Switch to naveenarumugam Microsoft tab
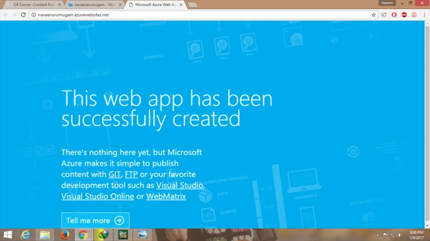 [x=94, y=5]
